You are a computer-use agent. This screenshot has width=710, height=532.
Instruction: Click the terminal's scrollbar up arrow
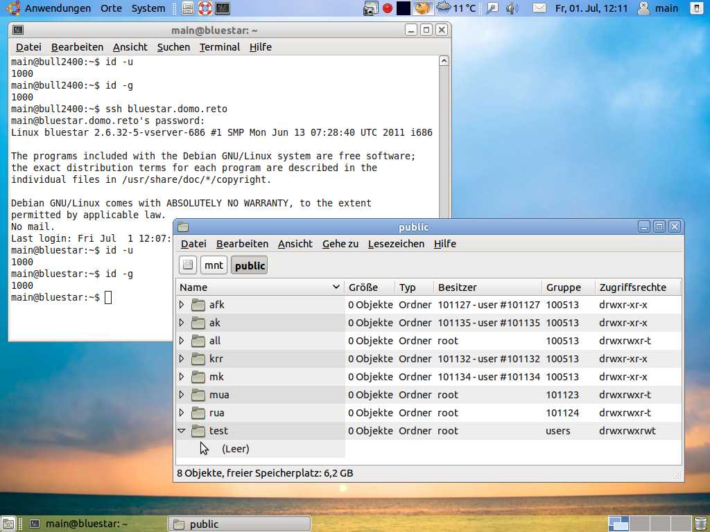point(444,61)
